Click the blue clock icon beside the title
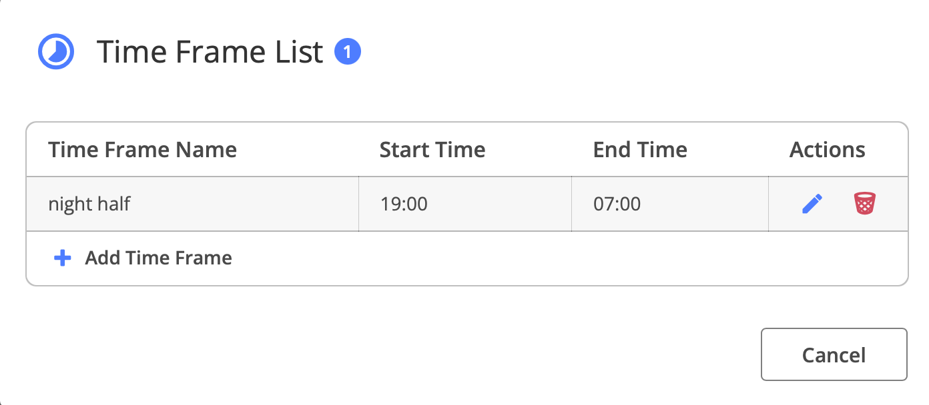 [x=56, y=51]
